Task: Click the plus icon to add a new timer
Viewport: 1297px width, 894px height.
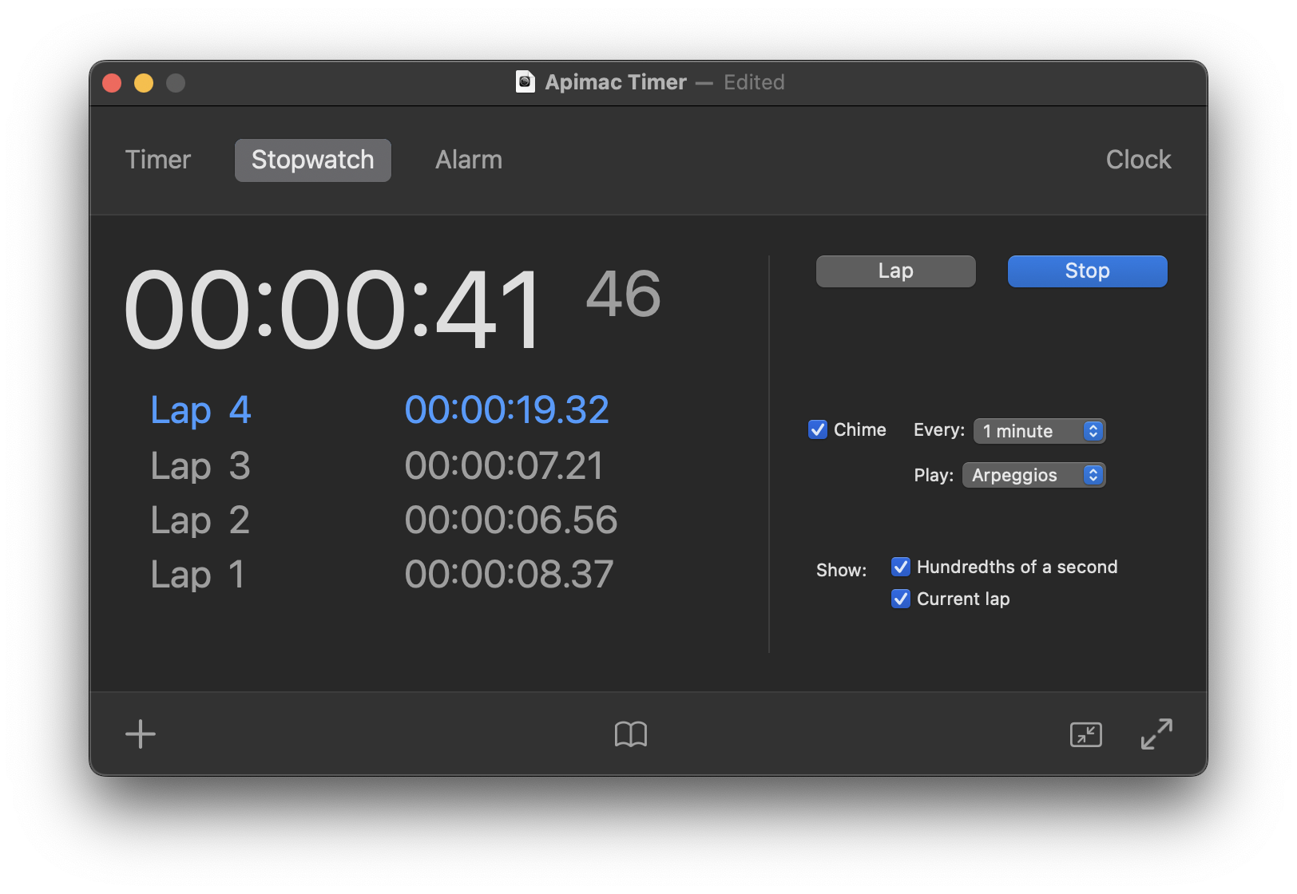Action: (140, 734)
